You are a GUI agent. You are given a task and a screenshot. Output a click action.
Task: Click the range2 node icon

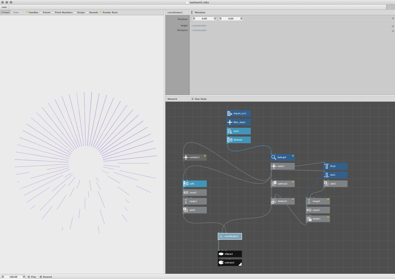(309, 201)
